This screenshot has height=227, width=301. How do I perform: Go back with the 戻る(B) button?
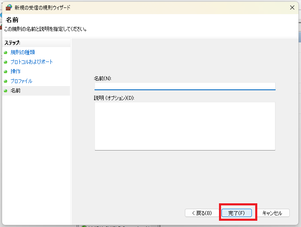202,213
